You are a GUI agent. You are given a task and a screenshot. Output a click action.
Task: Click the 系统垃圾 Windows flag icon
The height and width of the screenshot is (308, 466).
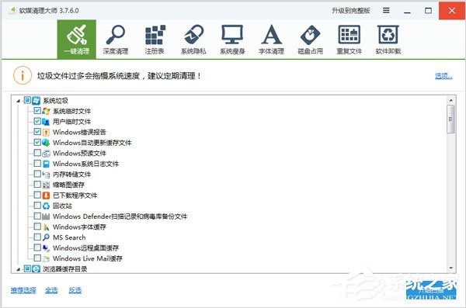pyautogui.click(x=37, y=100)
